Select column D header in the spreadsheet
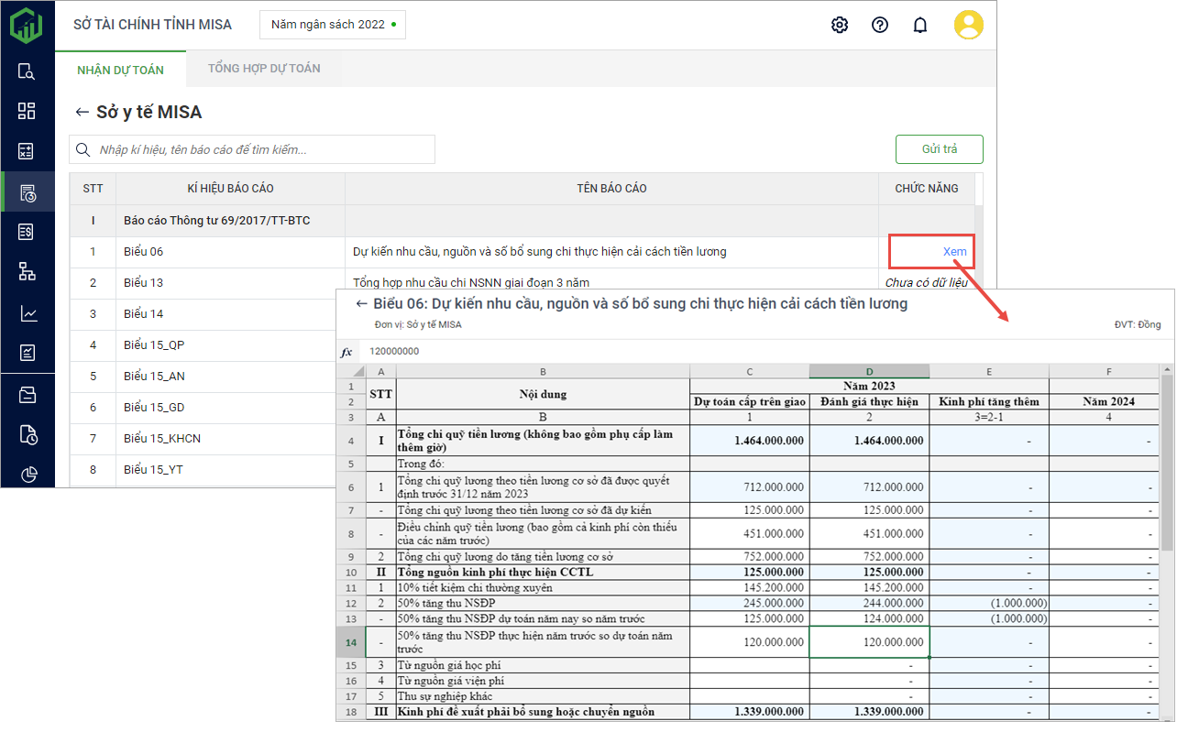The image size is (1177, 743). [869, 371]
